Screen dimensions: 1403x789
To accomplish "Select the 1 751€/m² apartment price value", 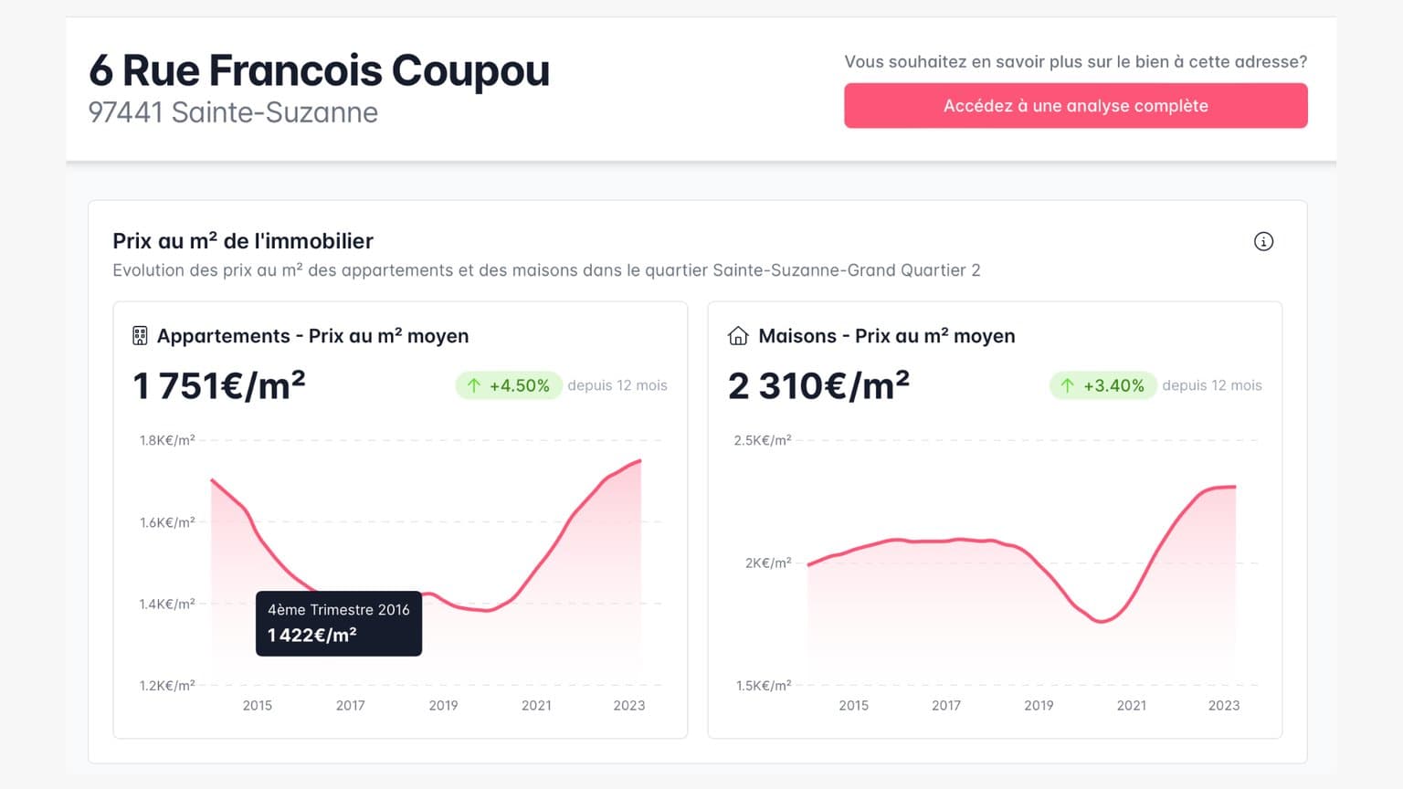I will point(219,384).
